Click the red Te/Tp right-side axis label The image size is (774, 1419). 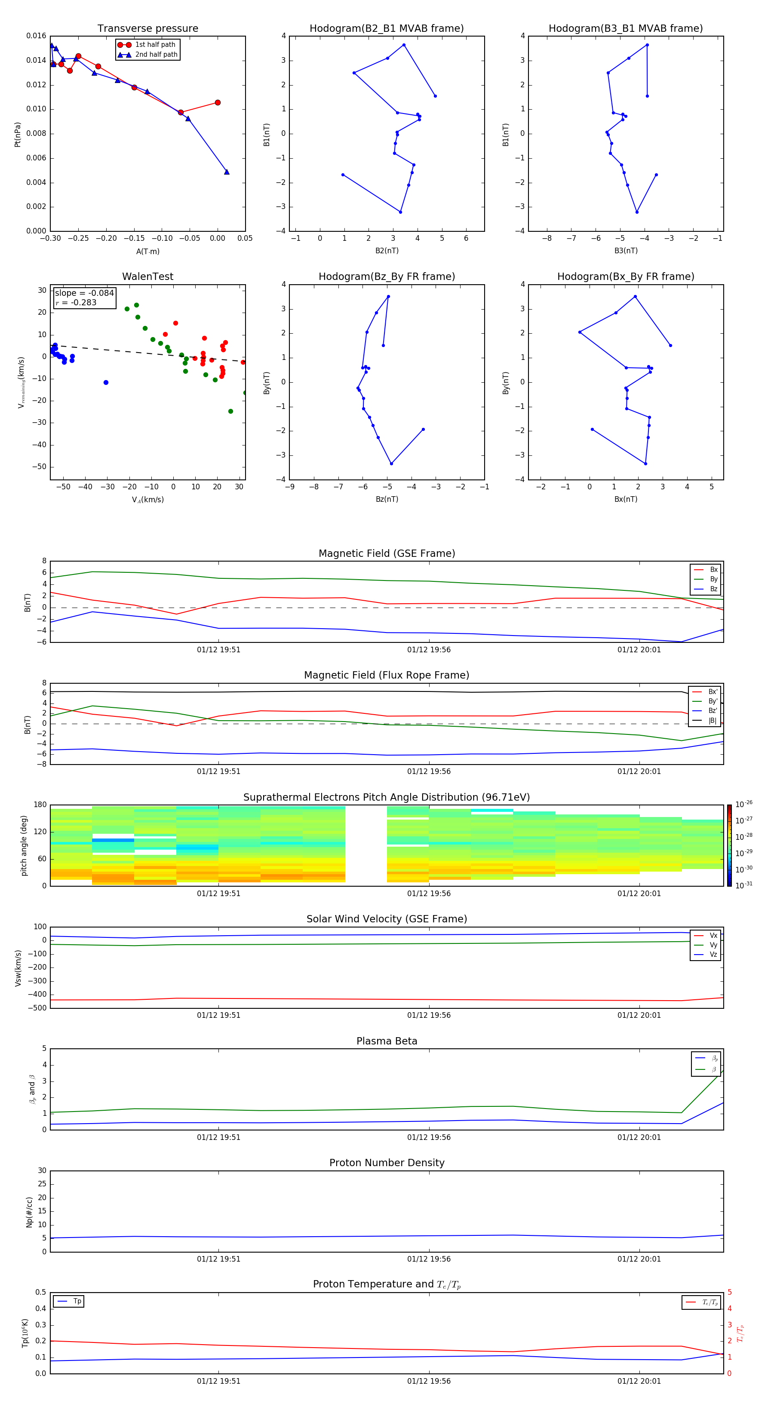click(x=740, y=1333)
